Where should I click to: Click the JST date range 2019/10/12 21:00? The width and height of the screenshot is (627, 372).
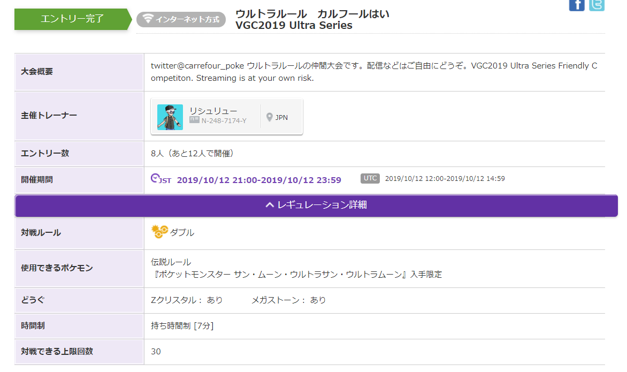click(259, 180)
